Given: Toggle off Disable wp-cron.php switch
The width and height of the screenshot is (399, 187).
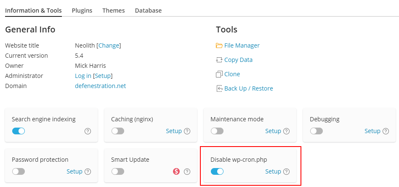Looking at the screenshot, I should click(217, 171).
